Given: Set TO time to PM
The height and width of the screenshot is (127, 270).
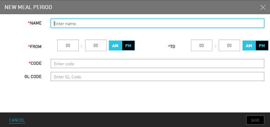Looking at the screenshot, I should click(262, 46).
